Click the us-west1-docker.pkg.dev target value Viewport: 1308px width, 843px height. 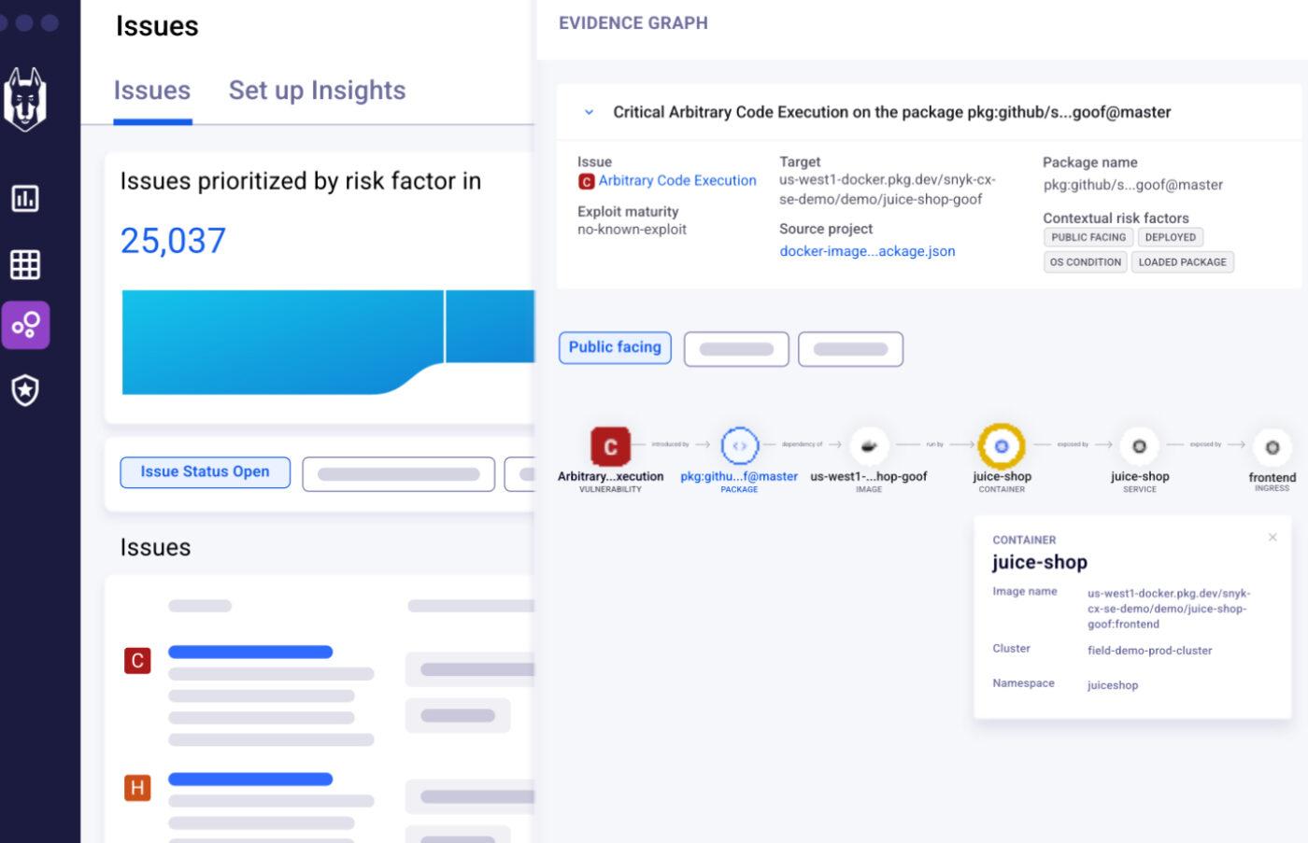click(888, 190)
